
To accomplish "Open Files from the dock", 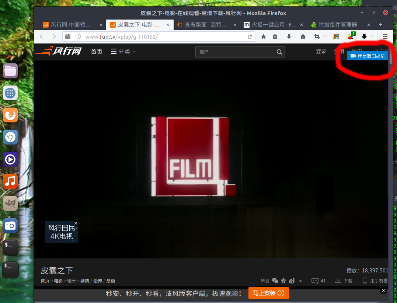I will point(10,71).
